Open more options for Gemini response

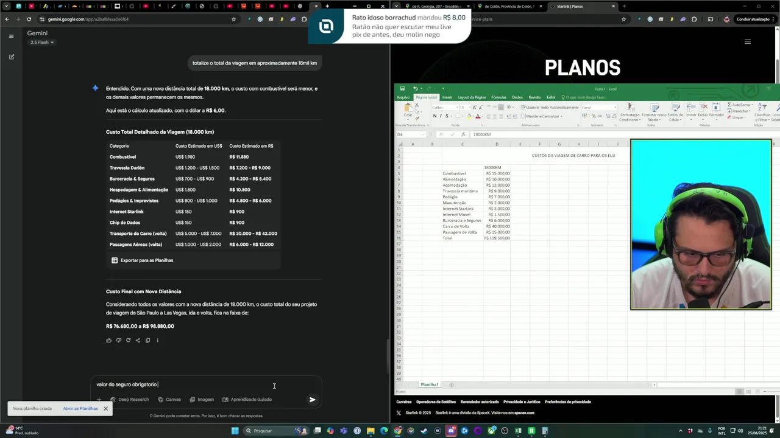point(157,340)
